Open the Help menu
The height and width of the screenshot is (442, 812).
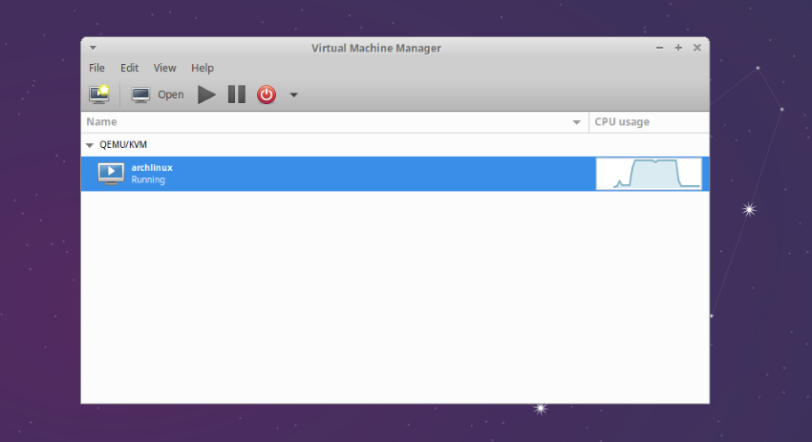pyautogui.click(x=203, y=68)
